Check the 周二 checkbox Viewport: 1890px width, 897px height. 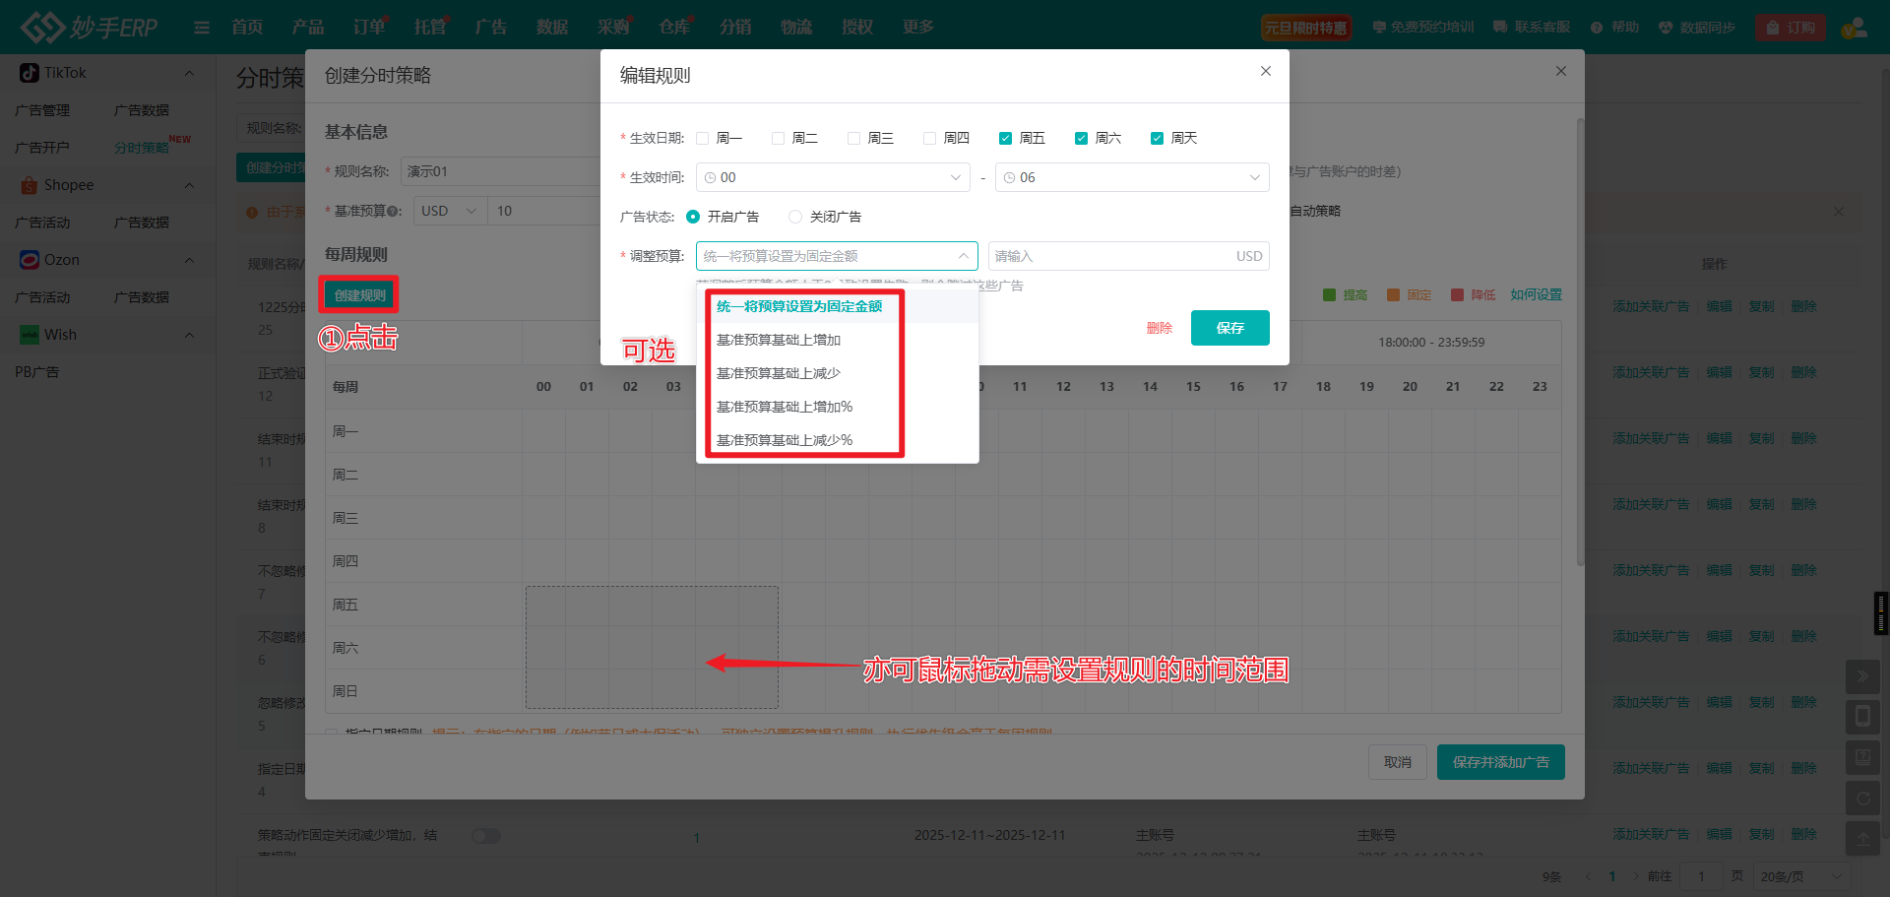coord(779,139)
